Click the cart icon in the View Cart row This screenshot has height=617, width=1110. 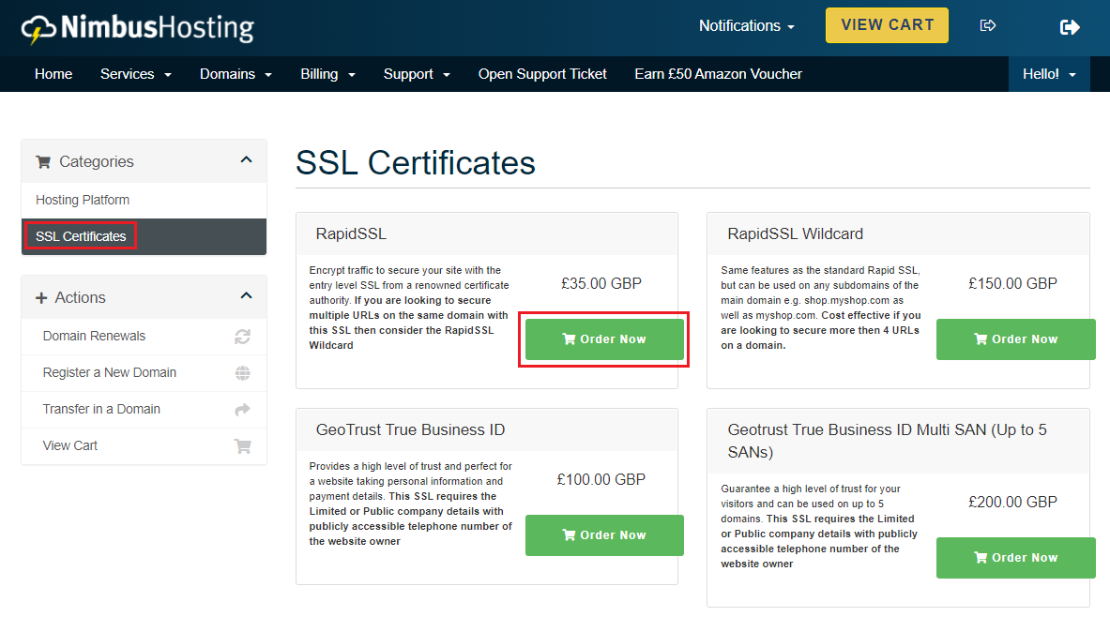coord(242,446)
